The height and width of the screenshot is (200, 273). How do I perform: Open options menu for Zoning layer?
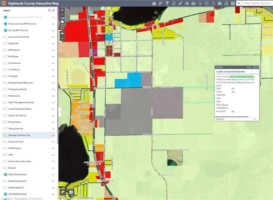tap(53, 30)
